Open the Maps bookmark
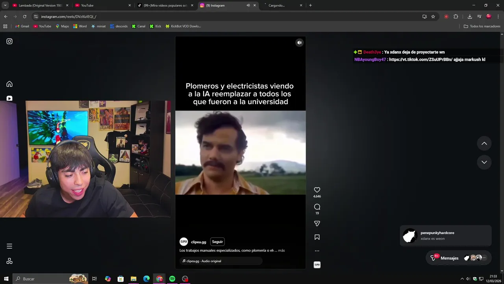Viewport: 504px width, 284px height. click(x=62, y=26)
